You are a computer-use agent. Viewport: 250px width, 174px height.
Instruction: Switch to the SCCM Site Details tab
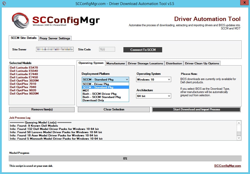(24, 38)
